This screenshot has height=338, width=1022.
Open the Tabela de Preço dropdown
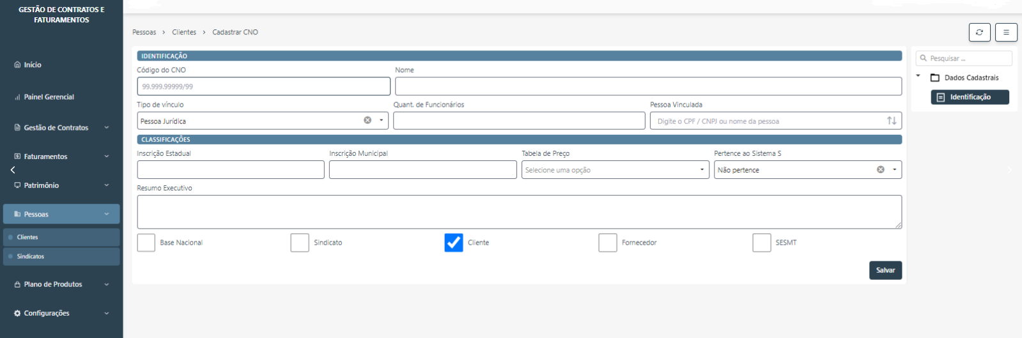click(x=615, y=169)
